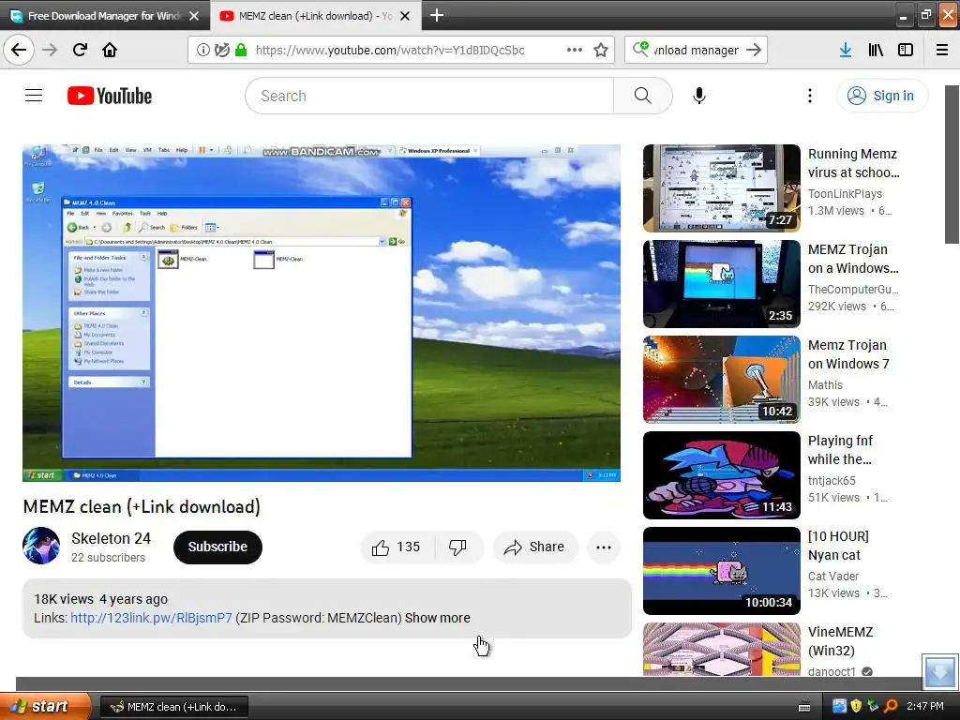Open the on-screen keyboard tray icon
This screenshot has height=720, width=960.
tap(804, 707)
